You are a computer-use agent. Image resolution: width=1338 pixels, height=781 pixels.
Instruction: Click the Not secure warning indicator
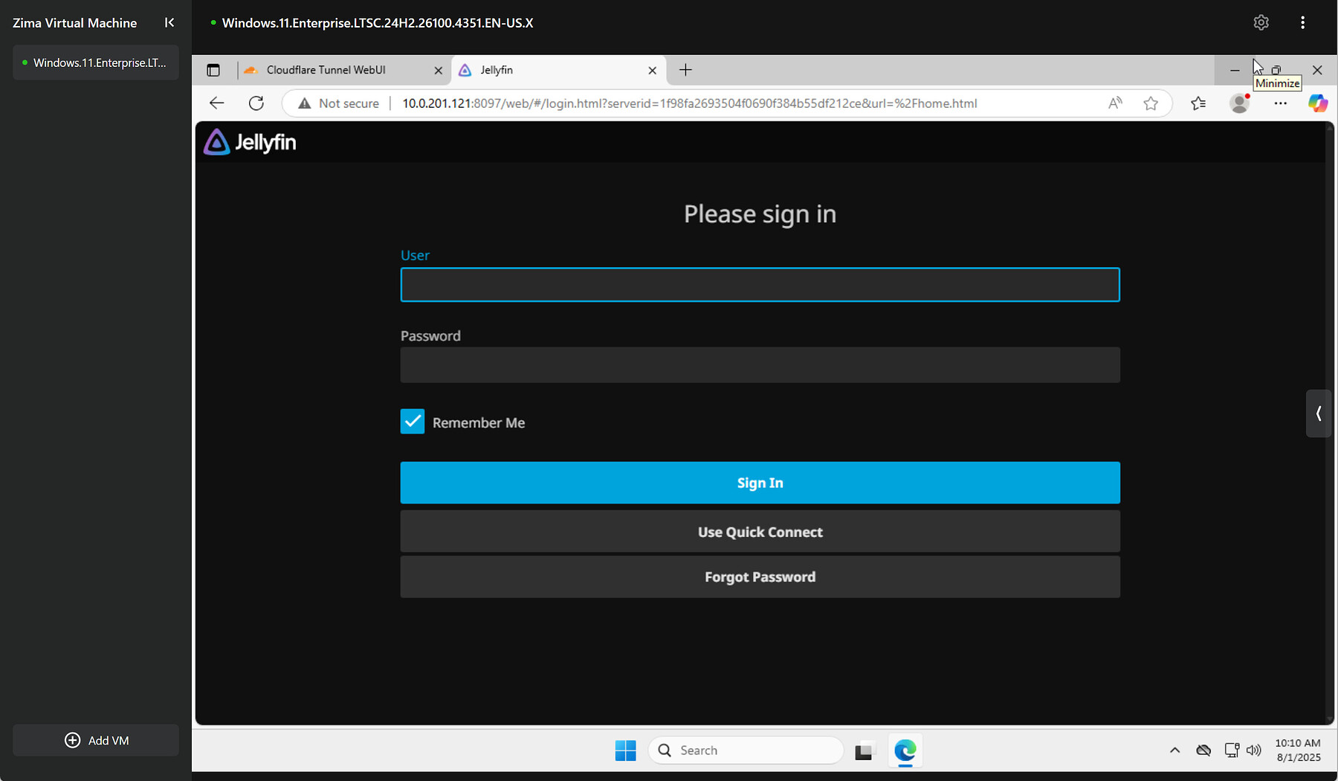coord(338,103)
